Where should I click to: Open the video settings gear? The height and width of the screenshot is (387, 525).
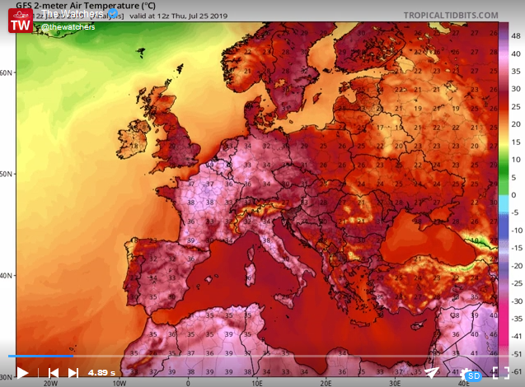coord(467,373)
